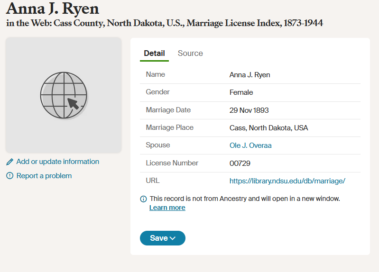Image resolution: width=379 pixels, height=272 pixels.
Task: Click the Marriage Date value 29 Nov 1893
Action: click(x=249, y=110)
